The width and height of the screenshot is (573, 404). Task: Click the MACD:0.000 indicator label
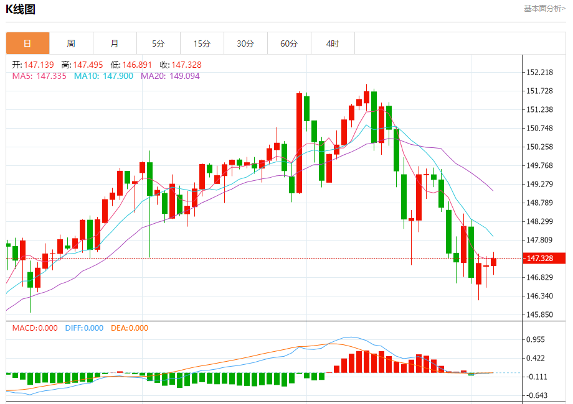35,328
